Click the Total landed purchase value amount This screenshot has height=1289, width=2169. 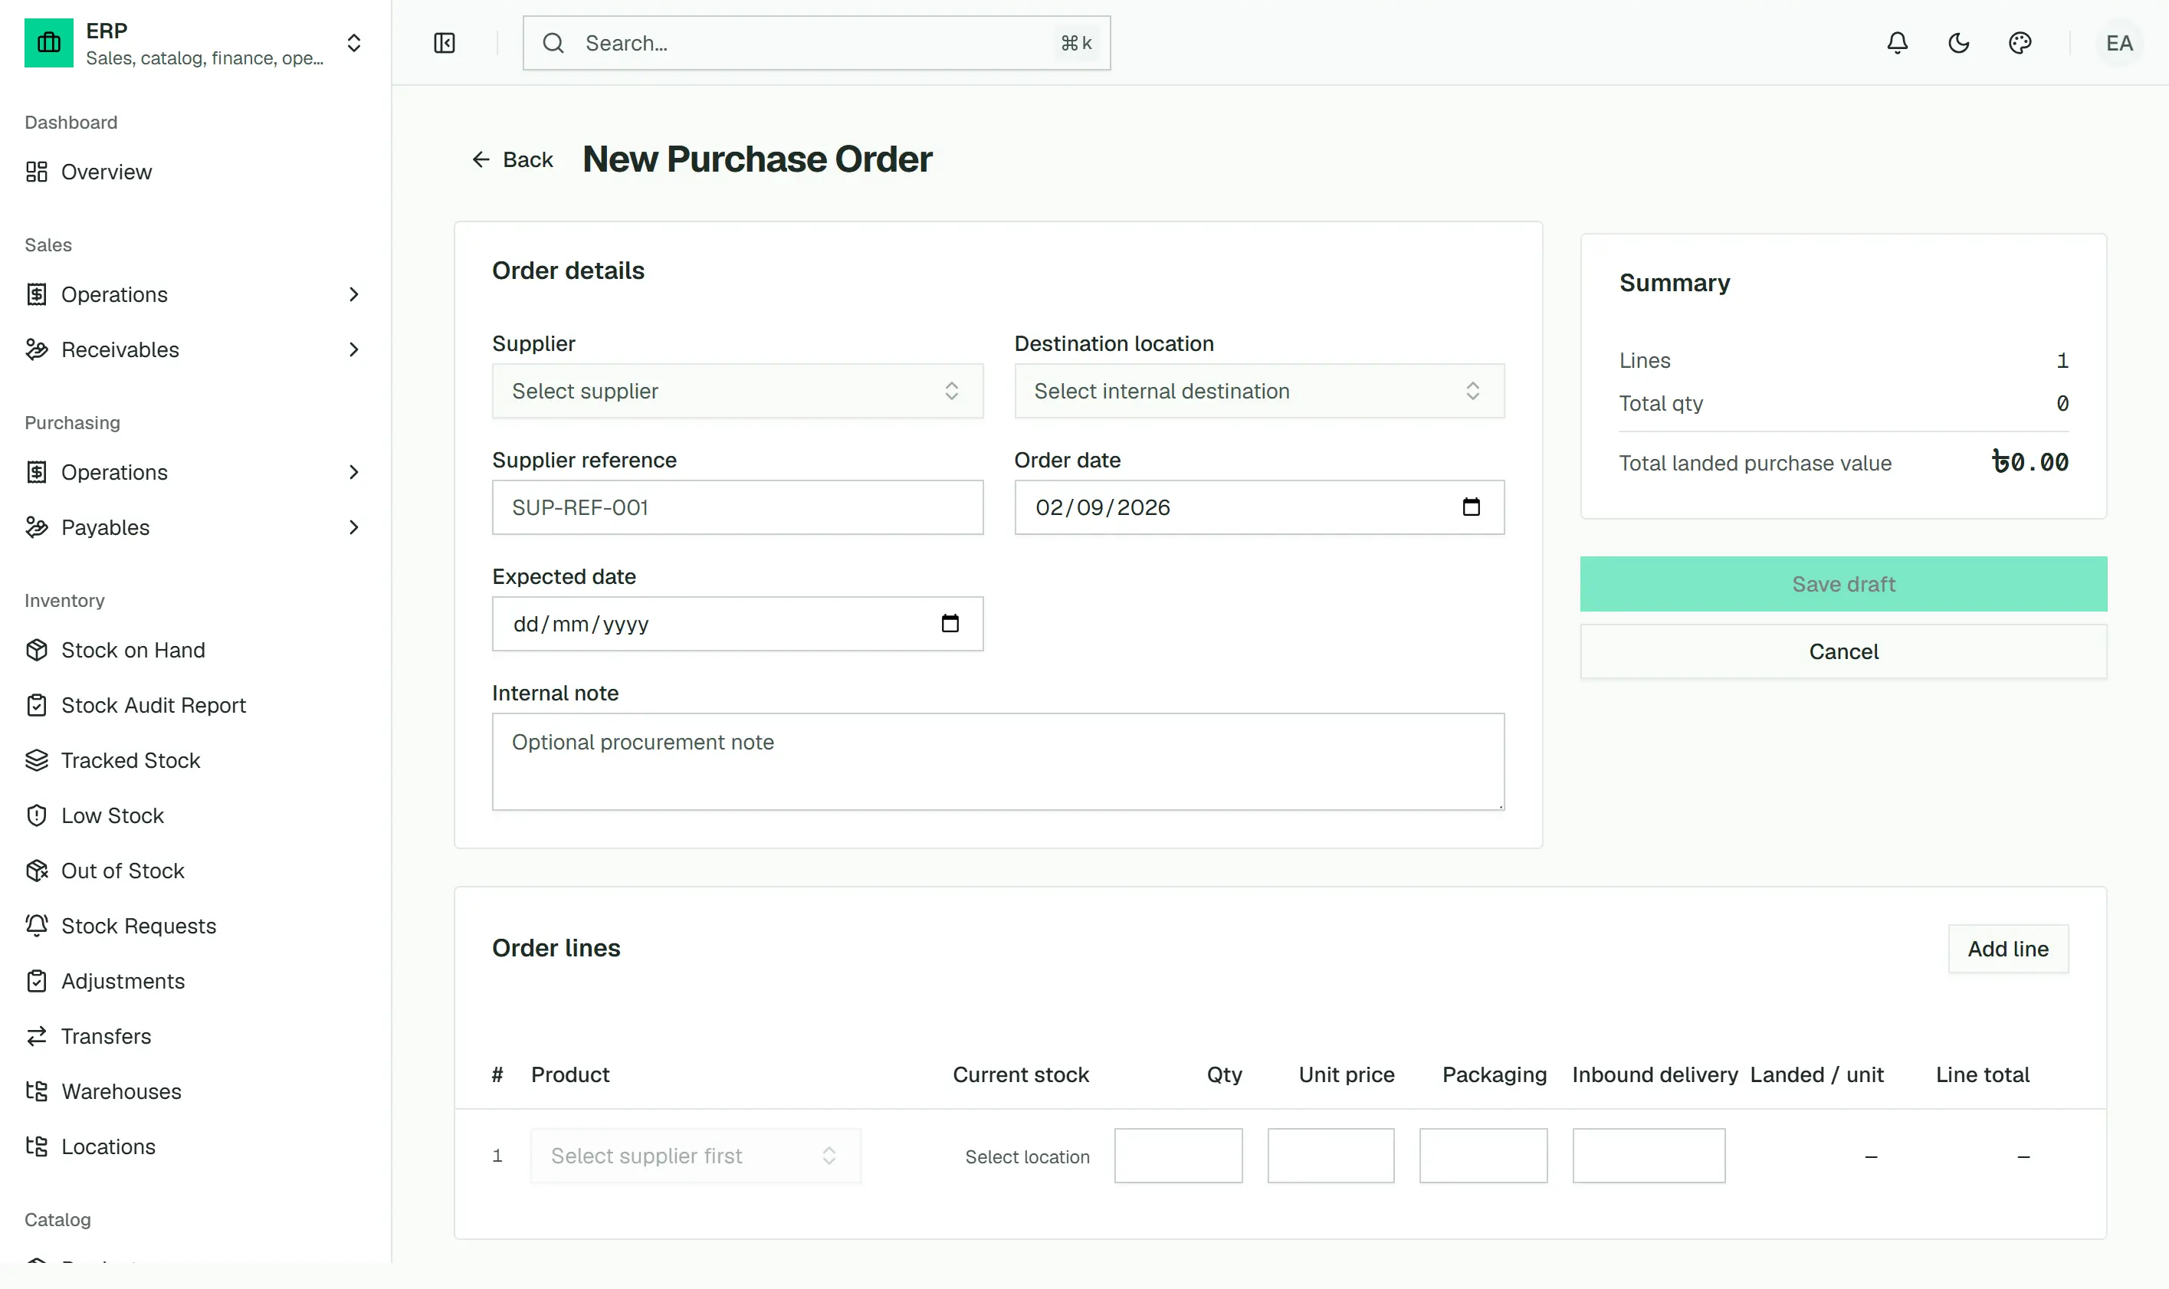pos(2030,462)
